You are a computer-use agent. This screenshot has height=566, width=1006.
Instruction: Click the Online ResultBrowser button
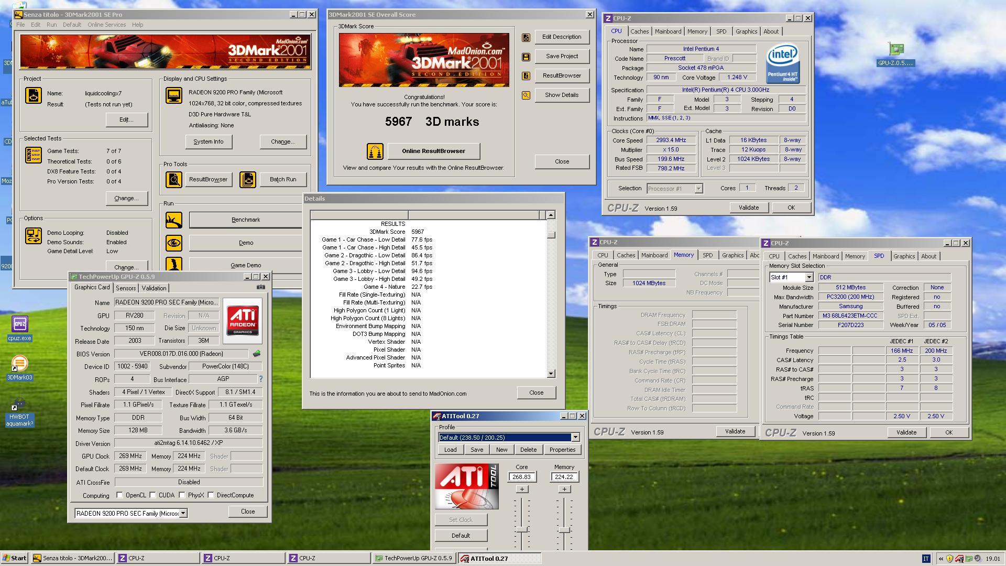tap(433, 151)
